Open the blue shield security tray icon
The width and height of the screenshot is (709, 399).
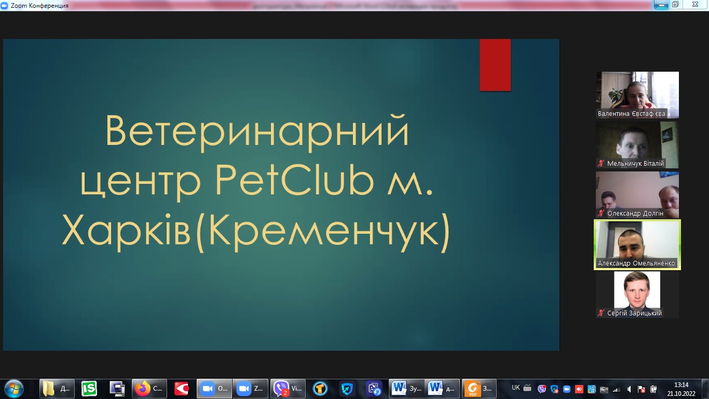pos(554,389)
